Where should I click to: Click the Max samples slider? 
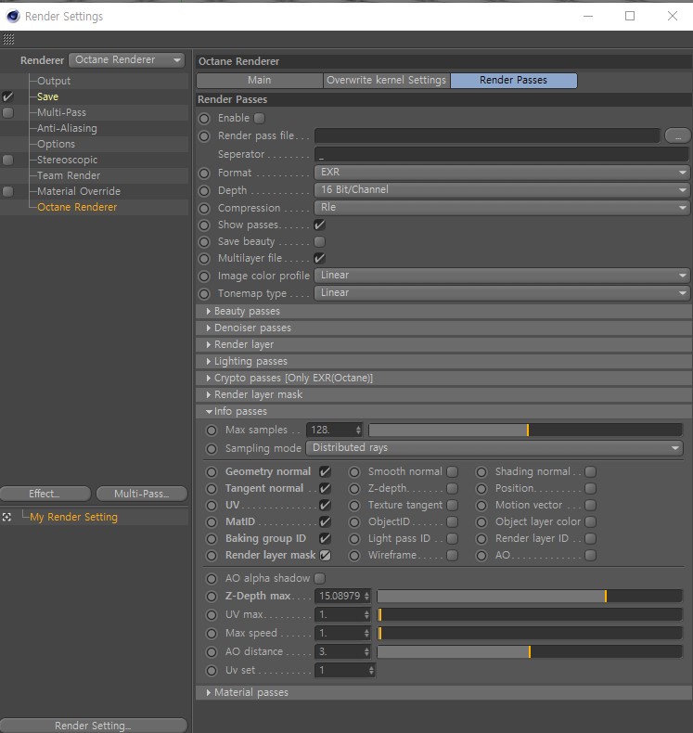click(x=526, y=430)
